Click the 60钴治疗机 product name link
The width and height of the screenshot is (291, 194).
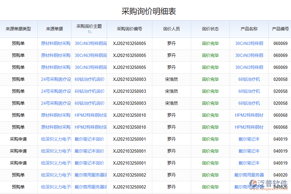click(249, 79)
